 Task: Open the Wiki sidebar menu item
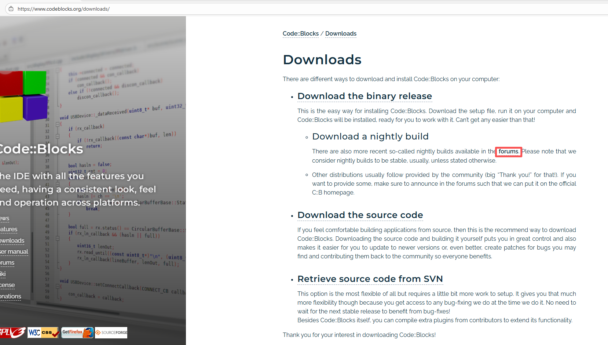click(x=3, y=274)
